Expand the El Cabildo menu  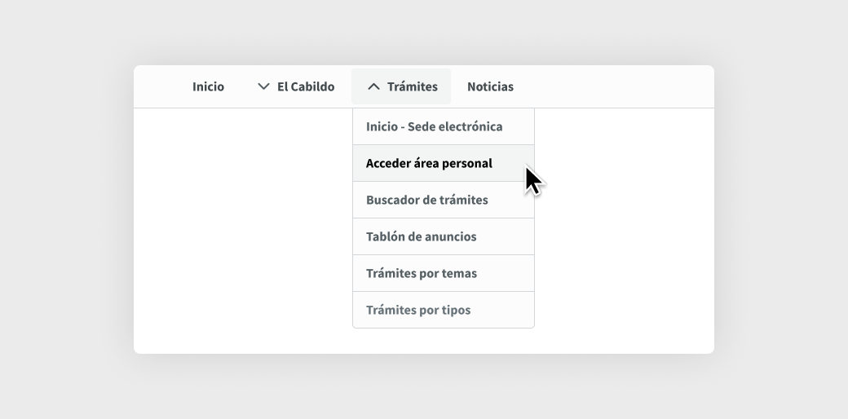296,86
